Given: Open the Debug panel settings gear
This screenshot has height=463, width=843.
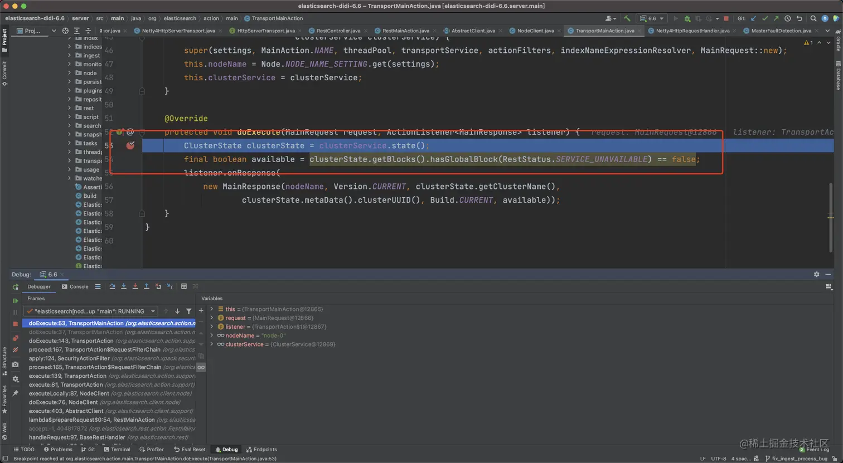Looking at the screenshot, I should (x=817, y=275).
